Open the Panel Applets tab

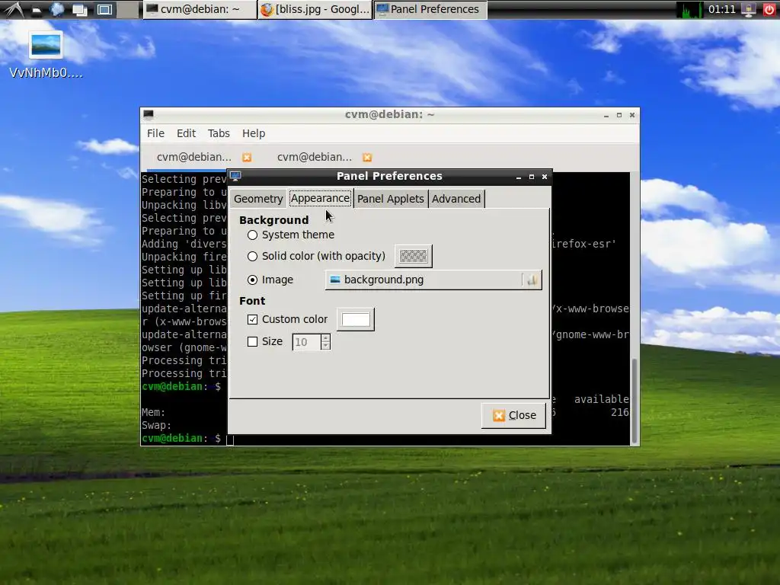click(x=391, y=199)
